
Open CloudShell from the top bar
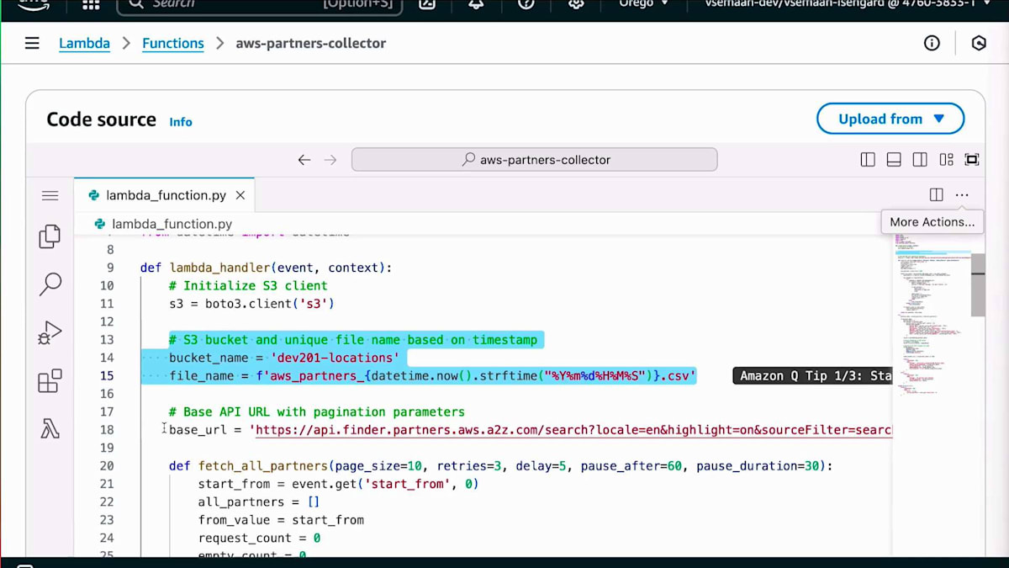pos(427,4)
